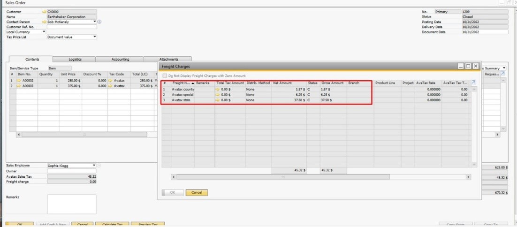Open the Customer C40000 link arrow

pyautogui.click(x=45, y=12)
